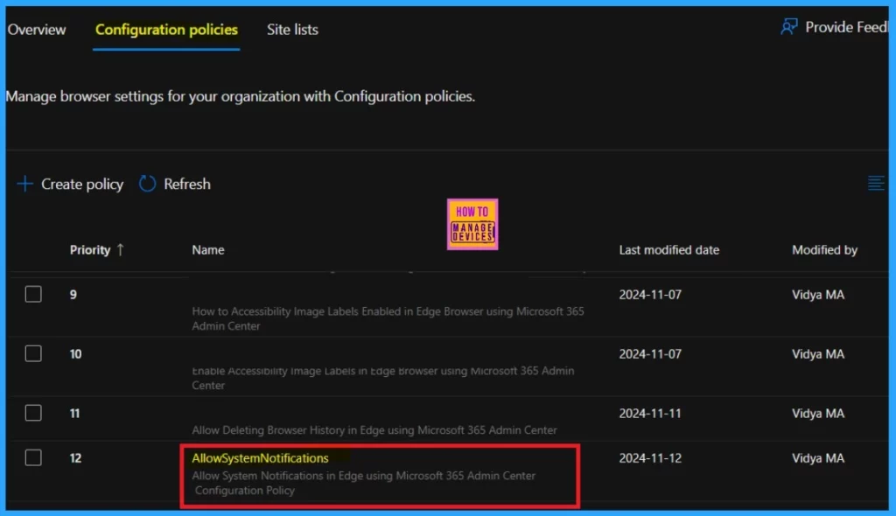Open the AllowSystemNotifications policy link
The image size is (896, 516).
(x=260, y=457)
